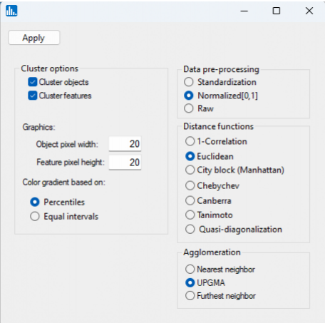325x323 pixels.
Task: Minimize the window
Action: pos(244,11)
